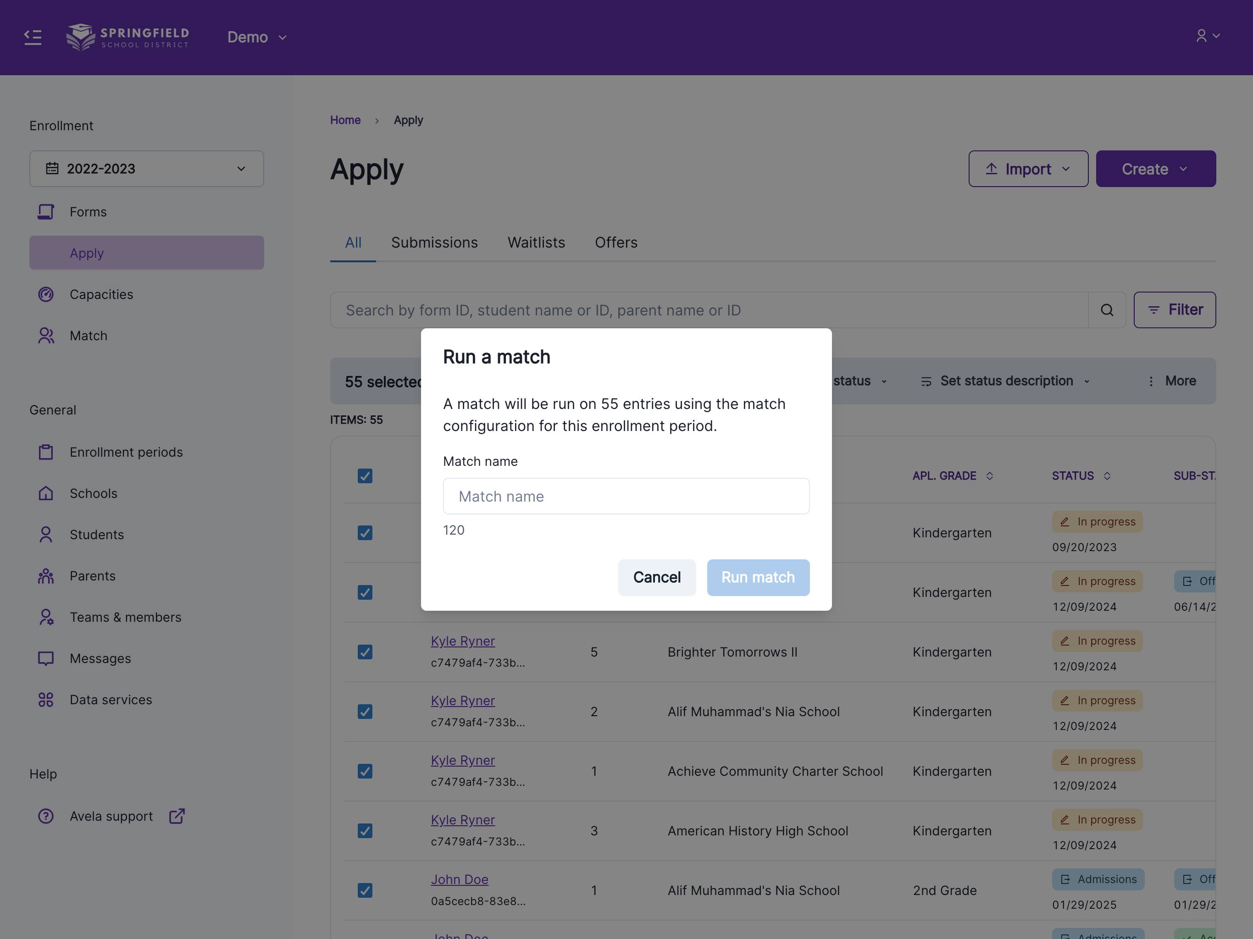Image resolution: width=1253 pixels, height=939 pixels.
Task: Deselect John Doe's application checkbox
Action: [x=365, y=890]
